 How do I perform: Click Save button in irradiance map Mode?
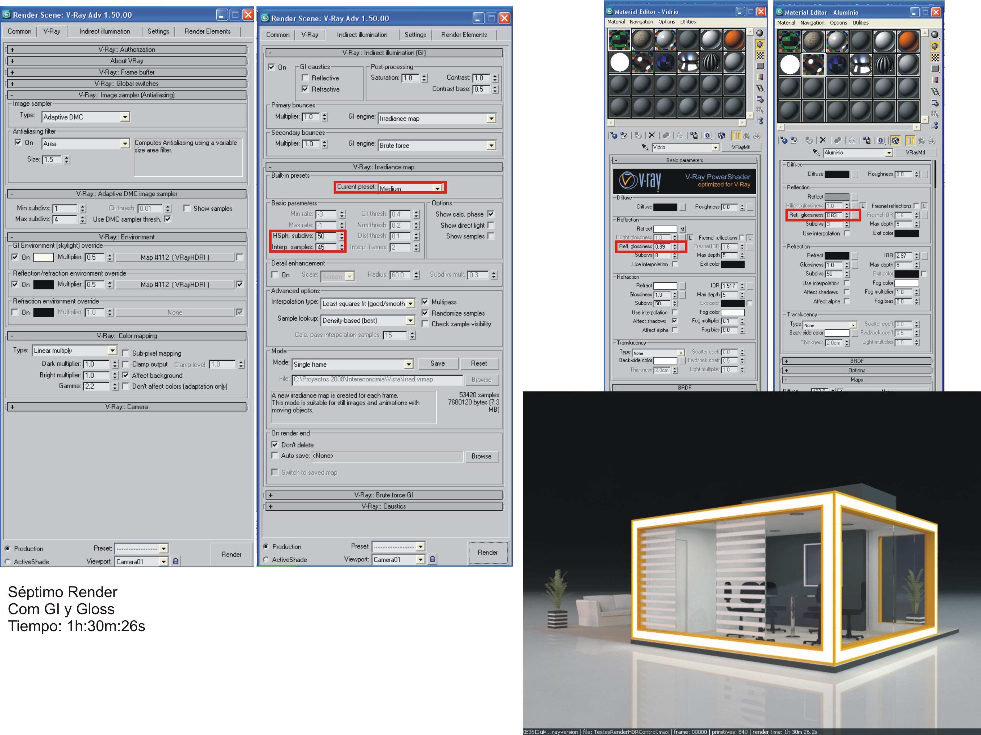click(x=437, y=364)
